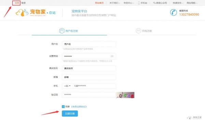The width and height of the screenshot is (205, 123).
Task: Open the 登录 login link
Action: (24, 3)
